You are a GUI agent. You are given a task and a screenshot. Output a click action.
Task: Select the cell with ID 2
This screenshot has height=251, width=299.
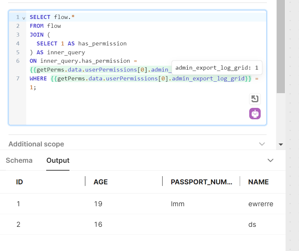(x=18, y=224)
